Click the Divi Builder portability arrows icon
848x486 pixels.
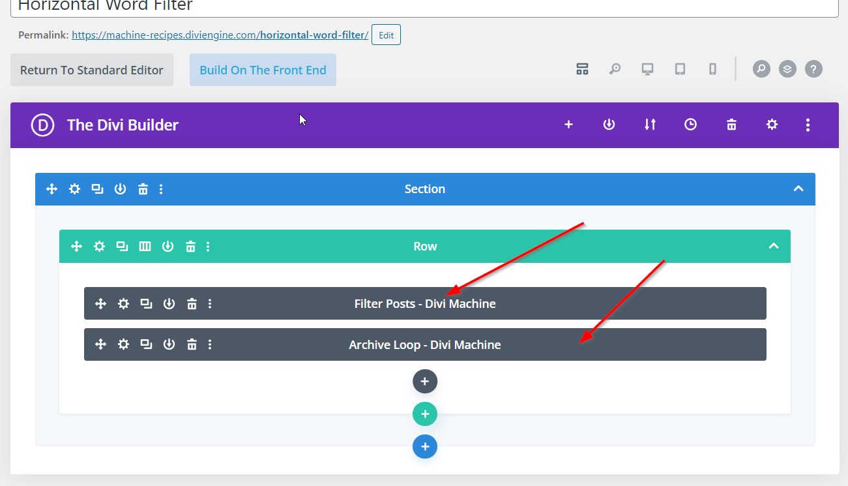tap(650, 125)
